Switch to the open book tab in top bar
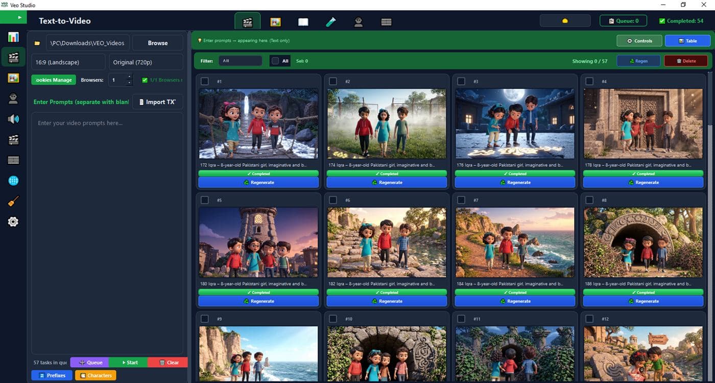Image resolution: width=715 pixels, height=383 pixels. point(303,22)
